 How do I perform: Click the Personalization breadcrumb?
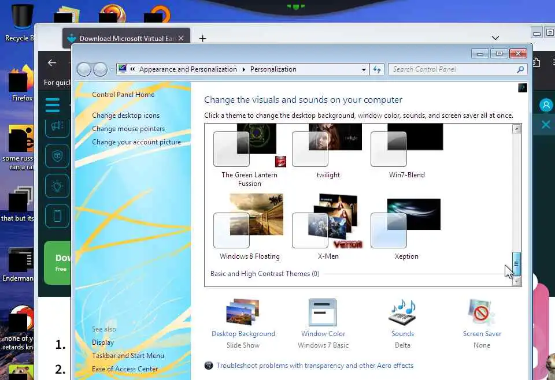pyautogui.click(x=273, y=69)
